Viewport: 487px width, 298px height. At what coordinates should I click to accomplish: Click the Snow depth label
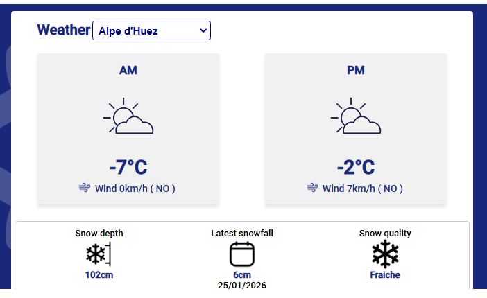(99, 234)
